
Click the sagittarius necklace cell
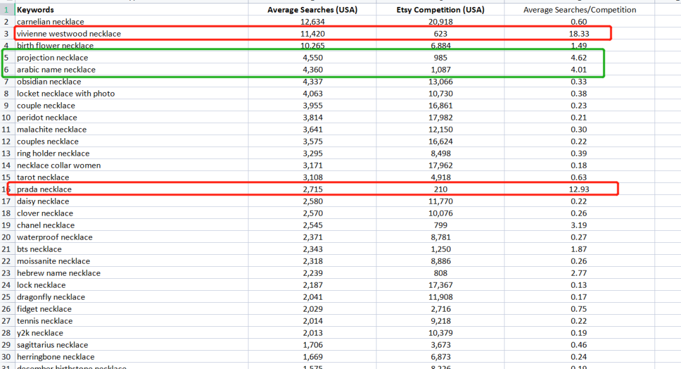click(132, 344)
